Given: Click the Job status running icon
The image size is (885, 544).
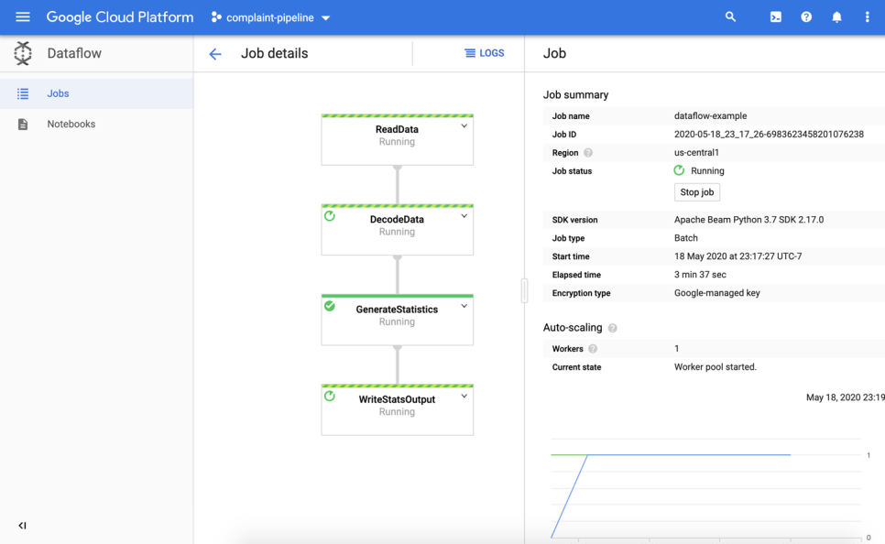Looking at the screenshot, I should [679, 170].
